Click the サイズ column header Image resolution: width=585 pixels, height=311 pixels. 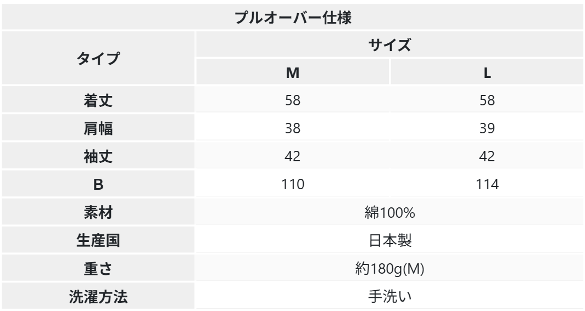click(x=390, y=45)
